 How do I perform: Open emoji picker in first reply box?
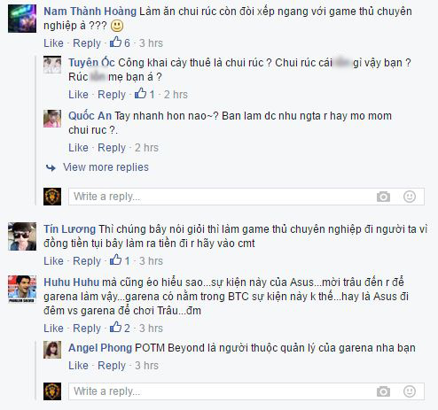(410, 197)
